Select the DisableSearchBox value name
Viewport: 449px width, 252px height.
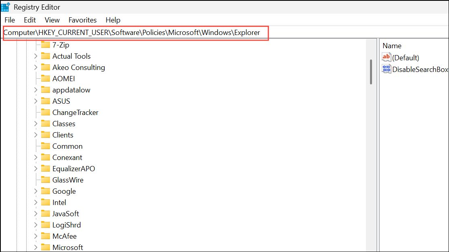pos(420,70)
